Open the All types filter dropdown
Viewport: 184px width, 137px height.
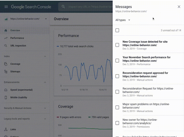pyautogui.click(x=123, y=20)
